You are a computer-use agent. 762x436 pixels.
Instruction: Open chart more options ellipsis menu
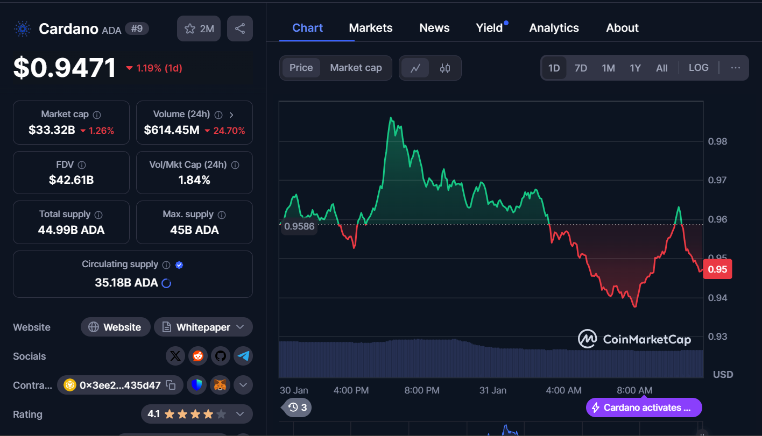tap(736, 68)
